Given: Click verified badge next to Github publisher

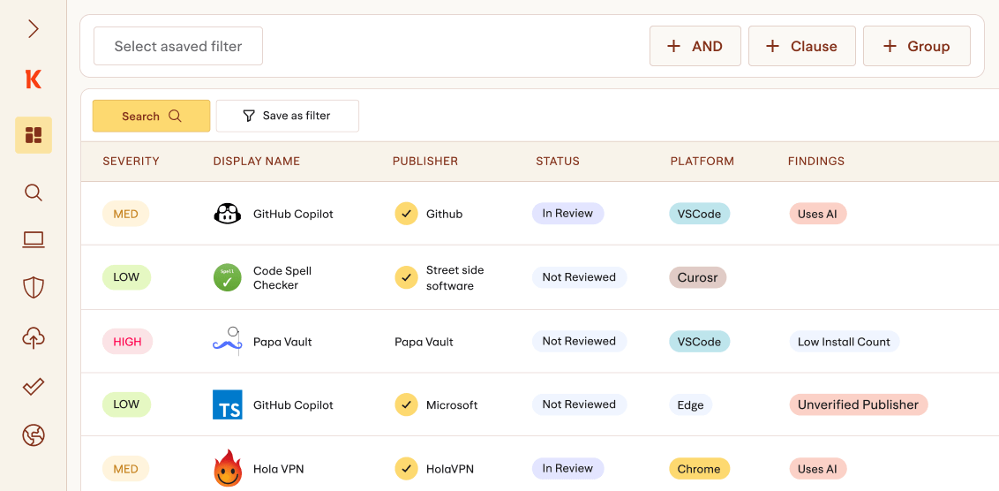Looking at the screenshot, I should (406, 214).
